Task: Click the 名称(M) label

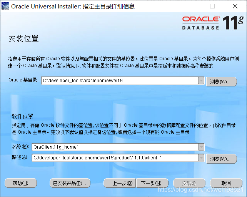Action: (20, 147)
